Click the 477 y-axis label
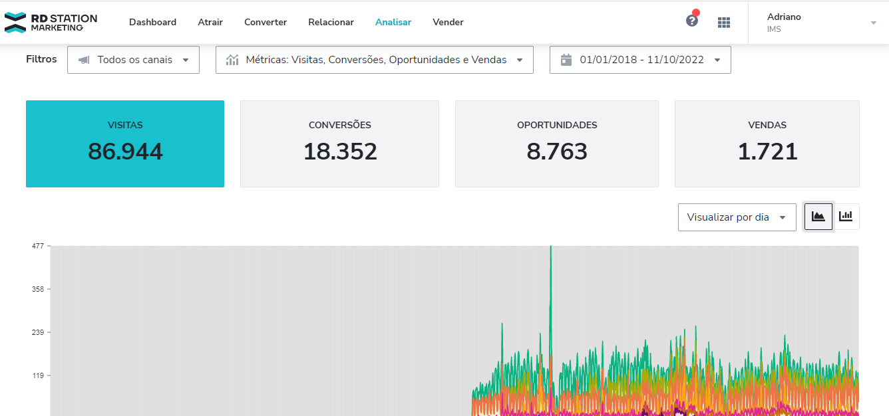Screen dimensions: 889x416 click(x=37, y=246)
